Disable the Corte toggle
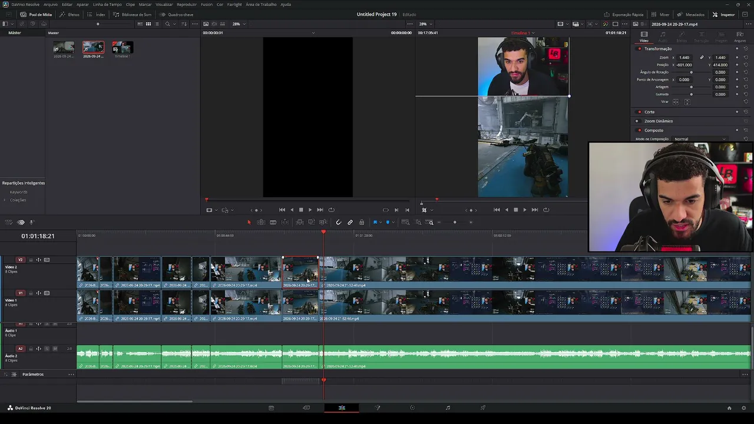 pyautogui.click(x=640, y=112)
